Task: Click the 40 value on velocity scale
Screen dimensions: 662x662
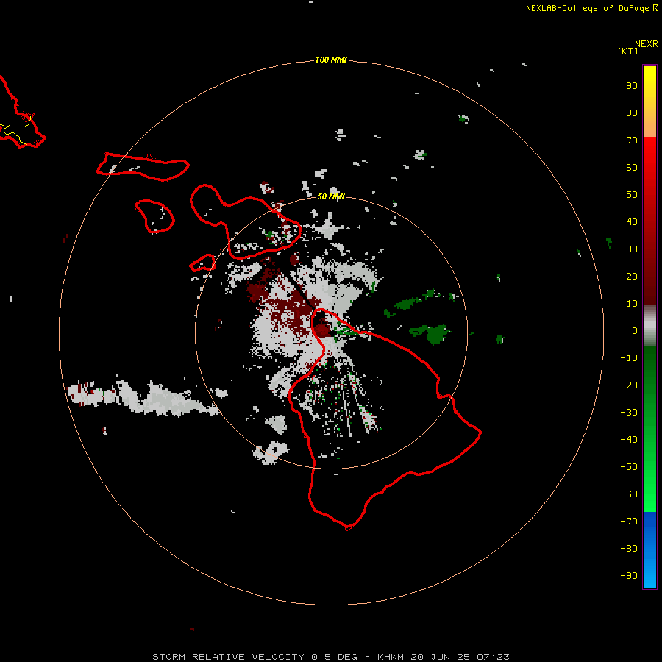Action: 632,221
